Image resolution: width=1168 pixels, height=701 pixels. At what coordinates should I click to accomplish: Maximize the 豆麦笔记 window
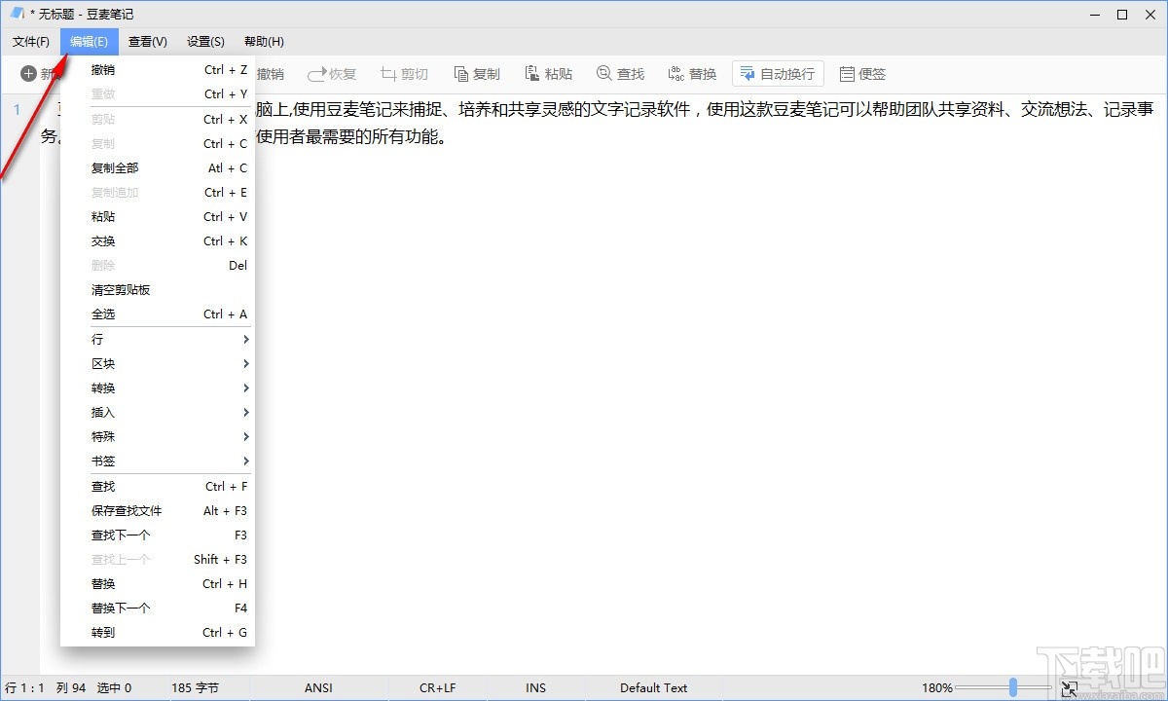click(1121, 15)
